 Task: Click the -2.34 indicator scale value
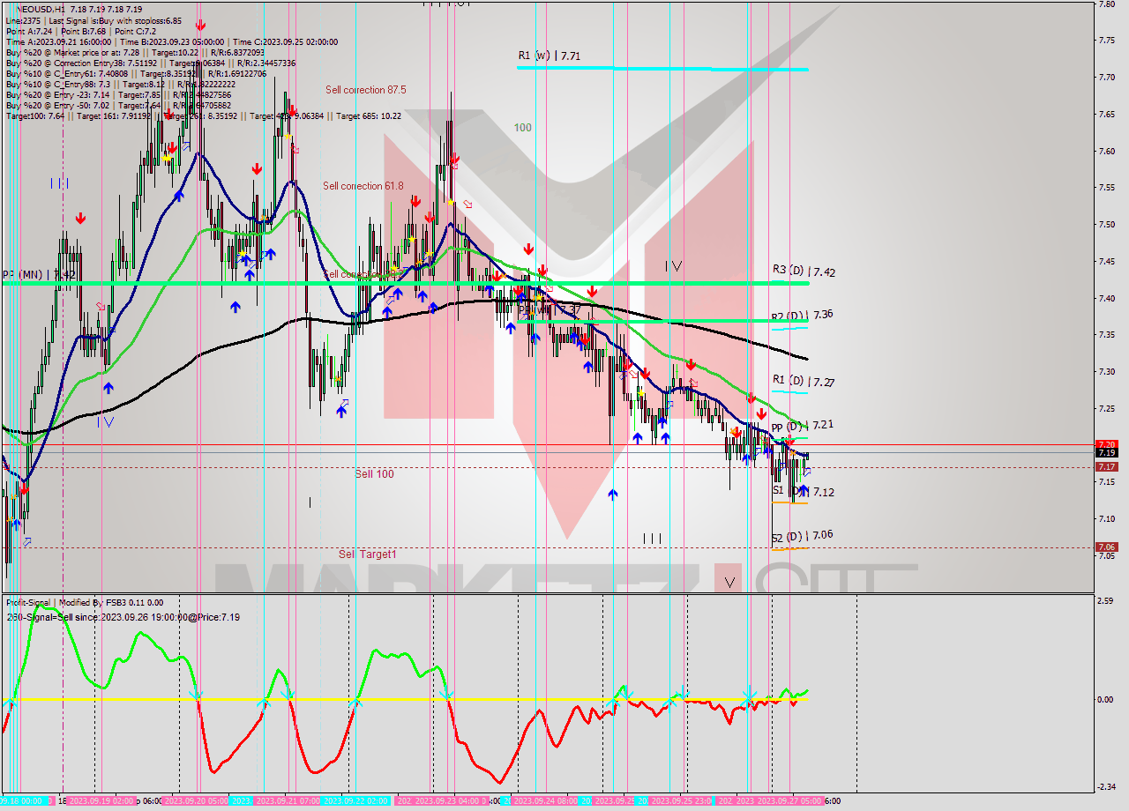[x=1106, y=787]
